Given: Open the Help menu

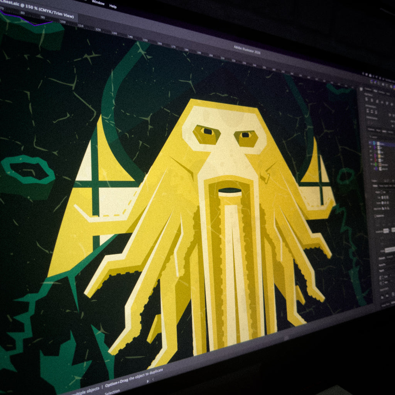Looking at the screenshot, I should tap(113, 6).
